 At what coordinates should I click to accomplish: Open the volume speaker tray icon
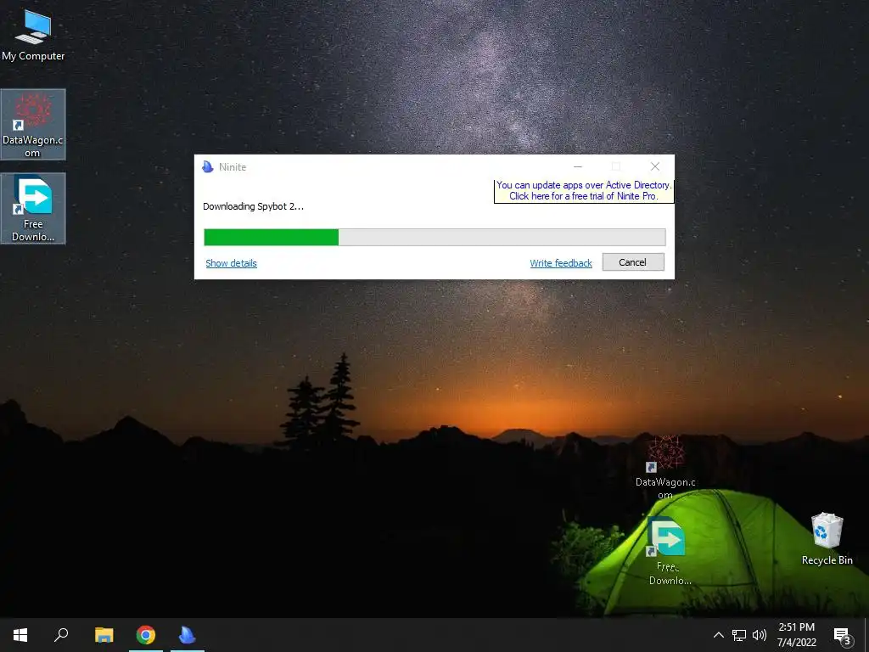760,635
